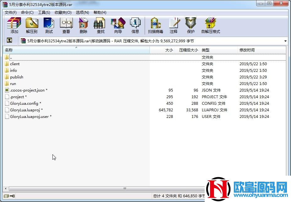
Task: Show archive 信息 (Info)
Action: coord(135,25)
